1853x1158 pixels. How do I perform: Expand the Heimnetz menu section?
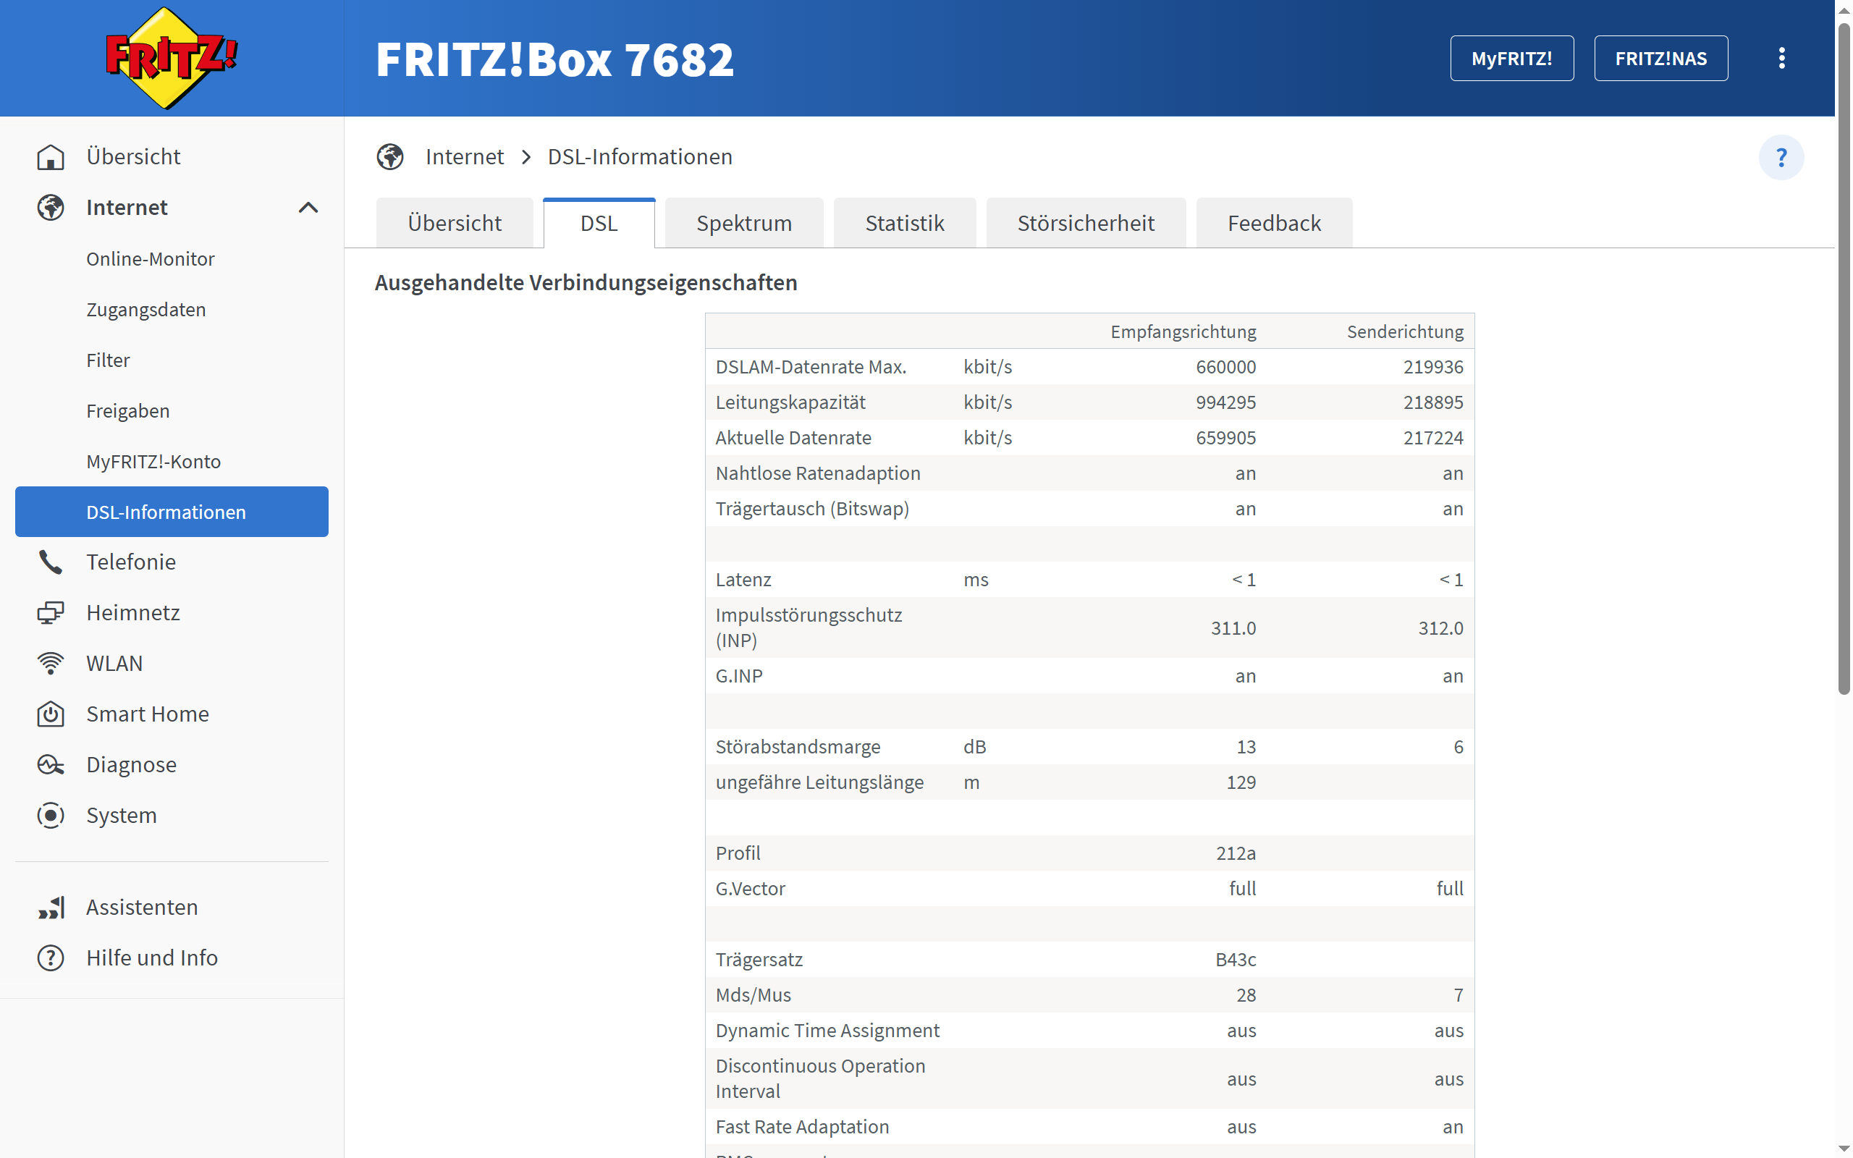point(133,613)
